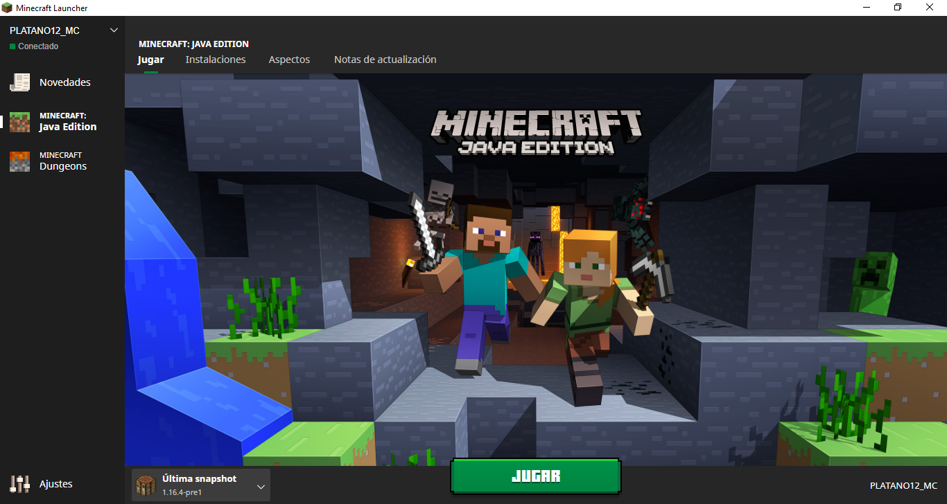Open the Última snapshot version dropdown arrow

261,487
